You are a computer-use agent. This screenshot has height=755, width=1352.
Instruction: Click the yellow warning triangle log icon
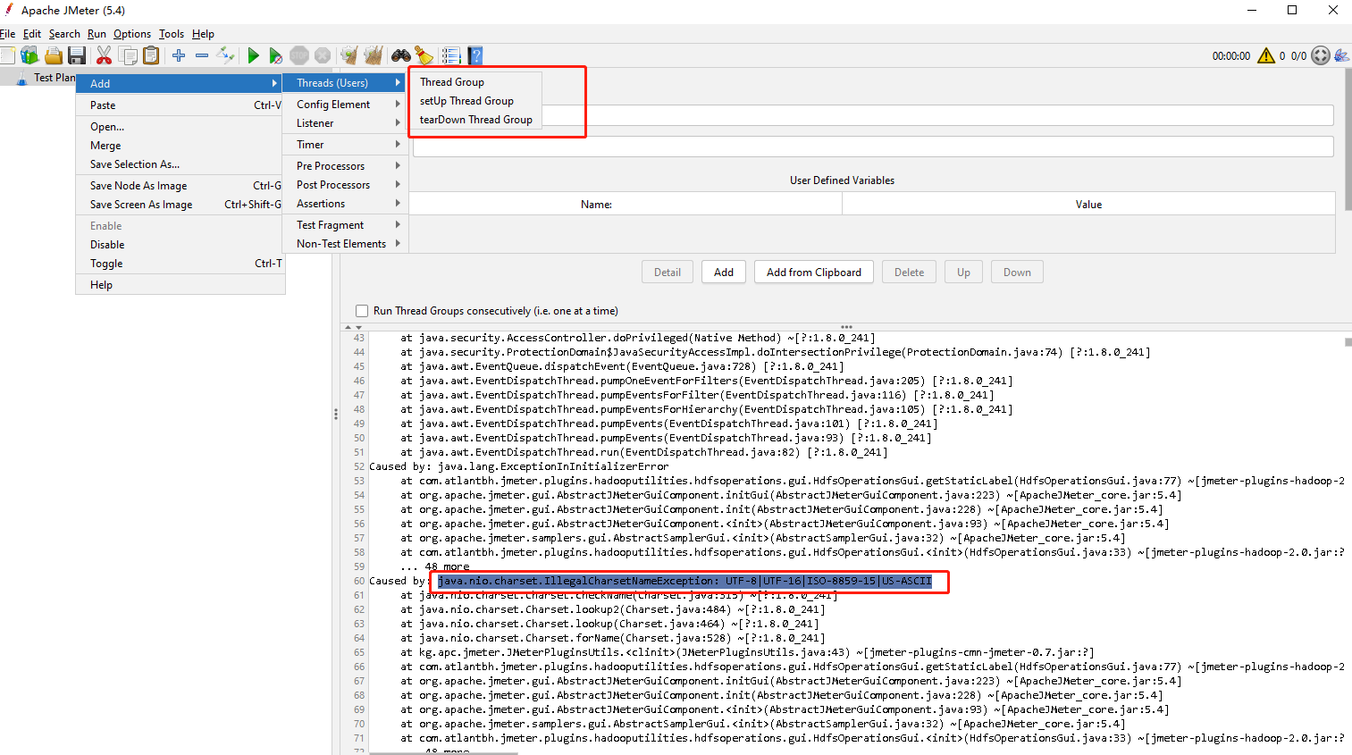pos(1266,55)
